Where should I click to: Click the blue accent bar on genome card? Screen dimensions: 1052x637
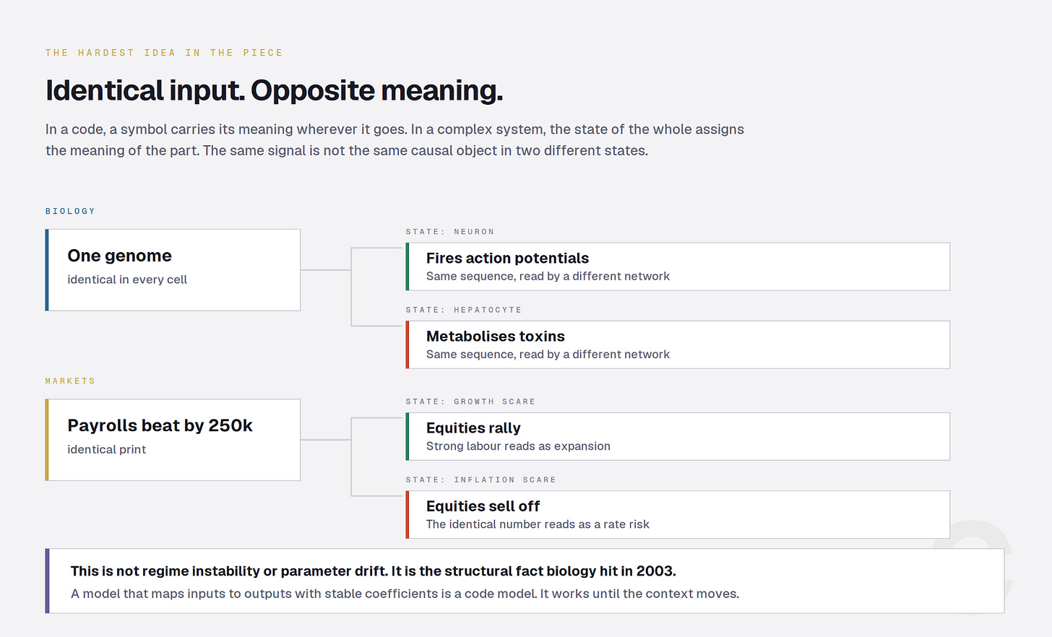(47, 270)
